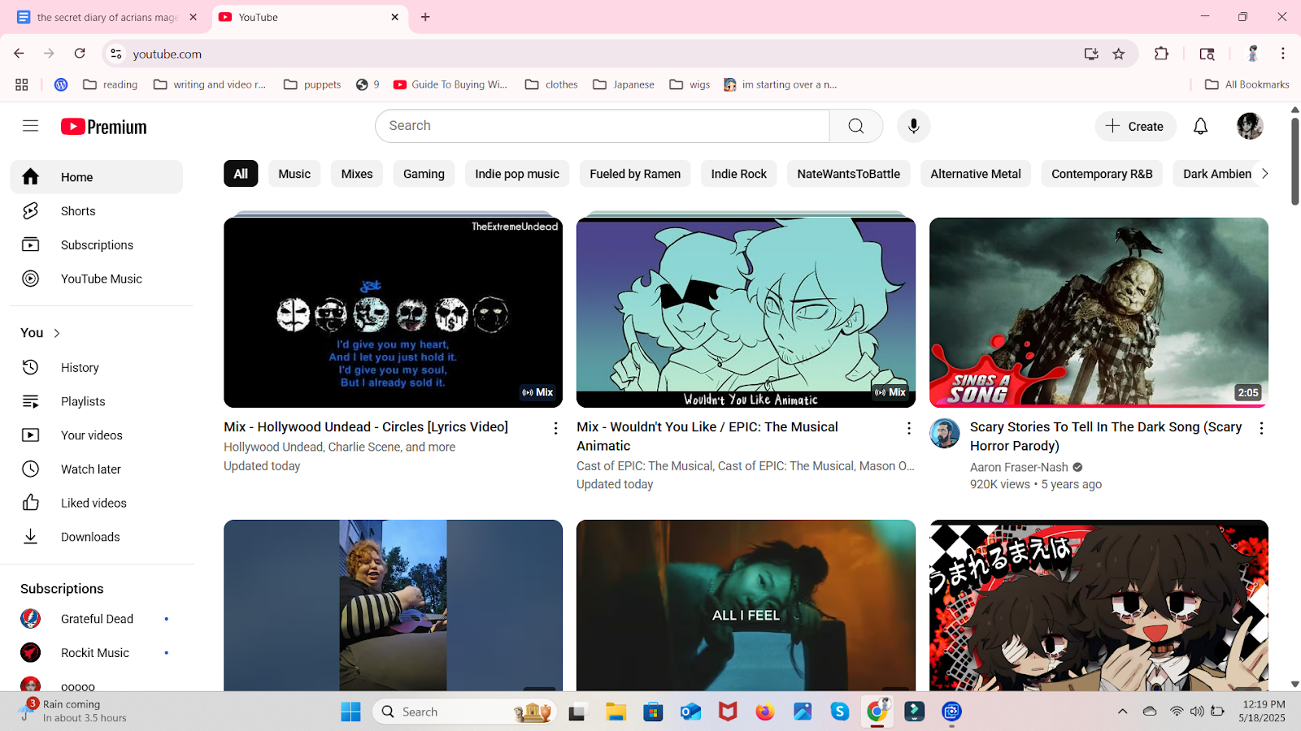
Task: Open Windows Start menu
Action: (350, 712)
